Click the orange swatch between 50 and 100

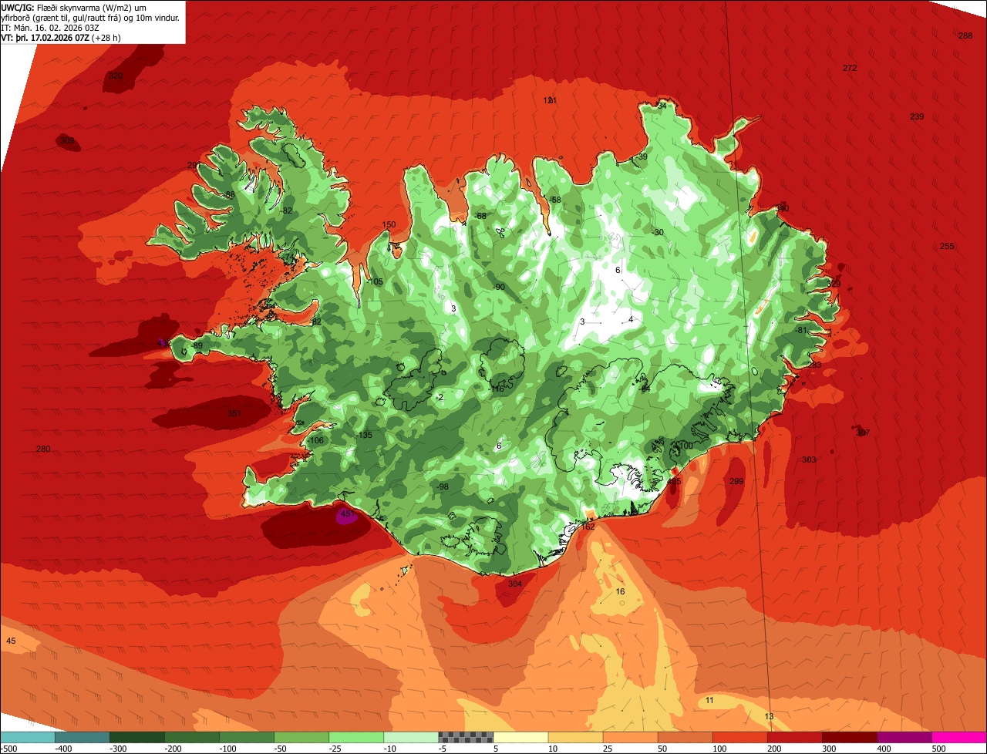tap(685, 737)
